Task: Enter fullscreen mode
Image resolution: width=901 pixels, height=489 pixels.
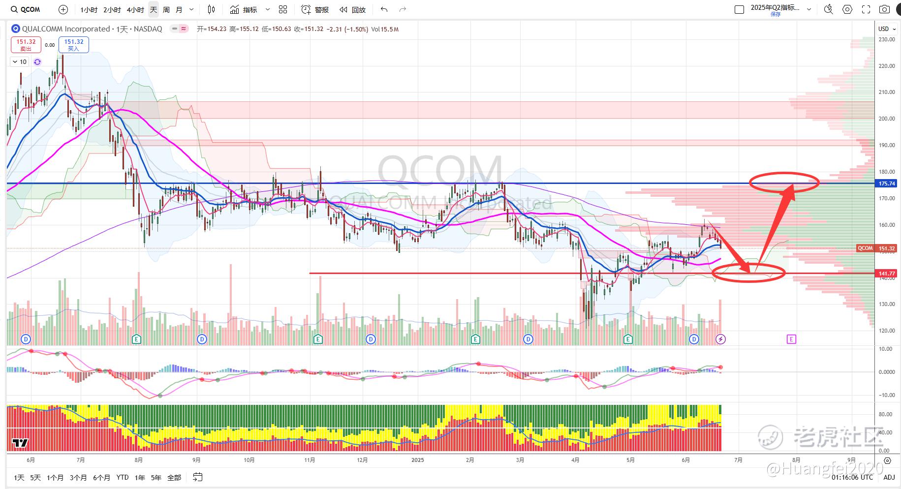Action: pos(866,9)
